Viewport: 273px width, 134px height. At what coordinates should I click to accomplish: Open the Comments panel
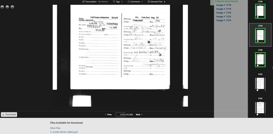135,2
